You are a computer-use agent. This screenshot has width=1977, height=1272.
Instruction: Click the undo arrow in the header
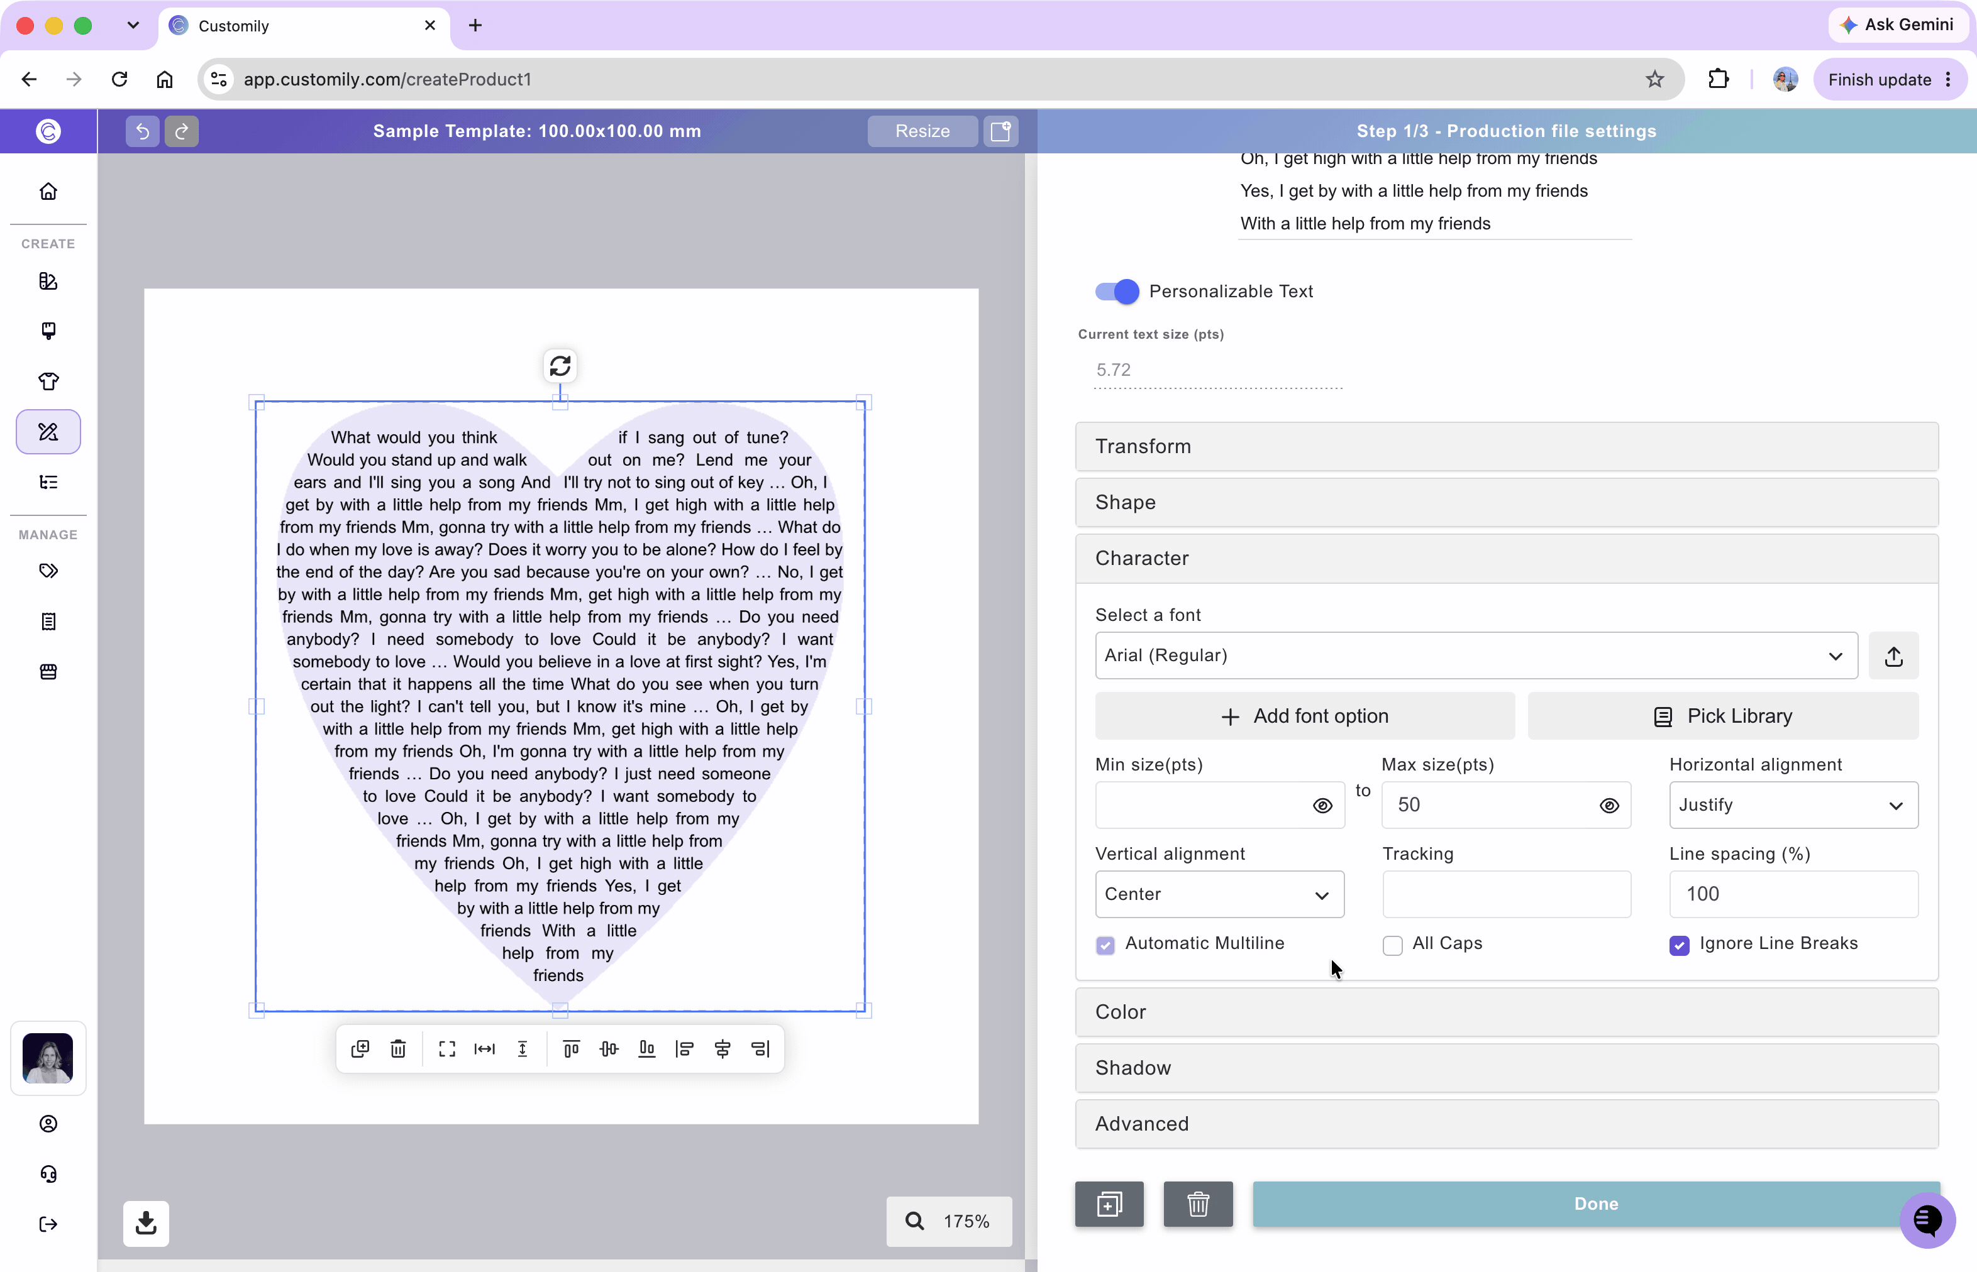point(142,131)
